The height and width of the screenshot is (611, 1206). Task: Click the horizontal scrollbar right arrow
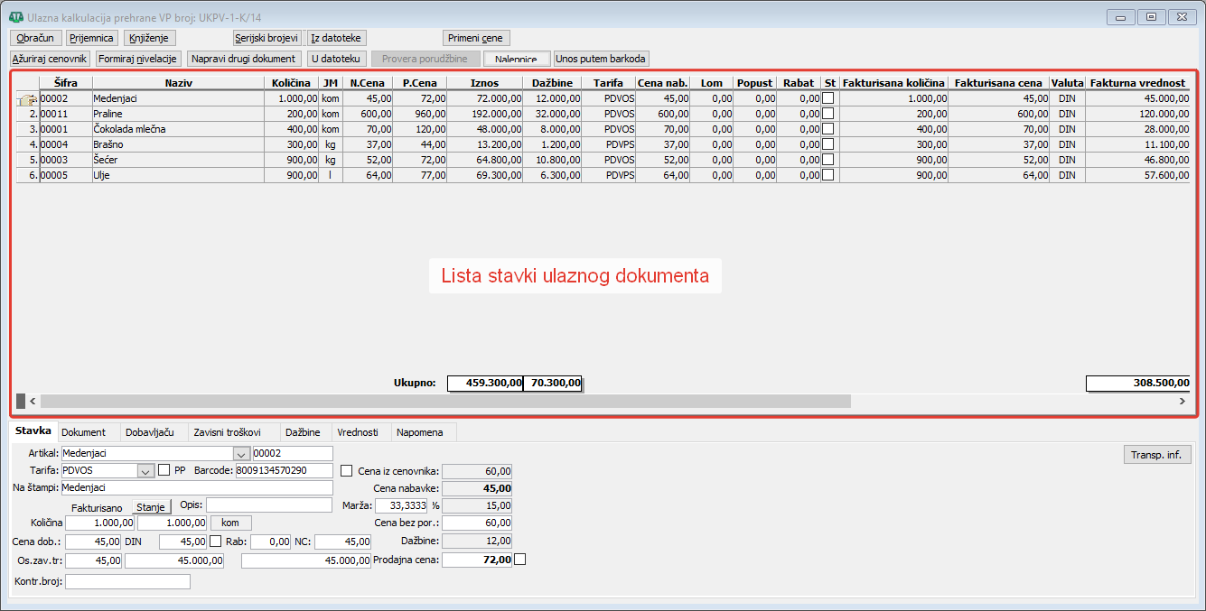(x=1182, y=401)
